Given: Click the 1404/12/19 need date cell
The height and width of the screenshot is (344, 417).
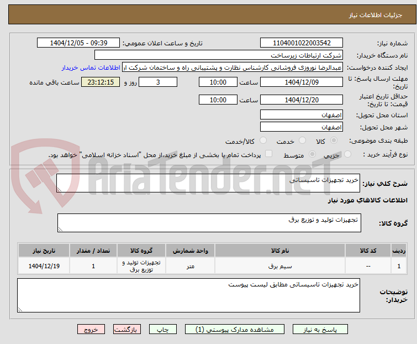Looking at the screenshot, I should coord(44,265).
